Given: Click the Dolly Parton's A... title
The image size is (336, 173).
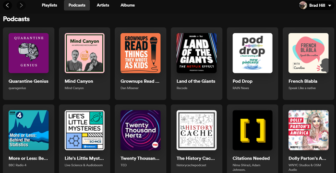Looking at the screenshot, I should pyautogui.click(x=307, y=159).
